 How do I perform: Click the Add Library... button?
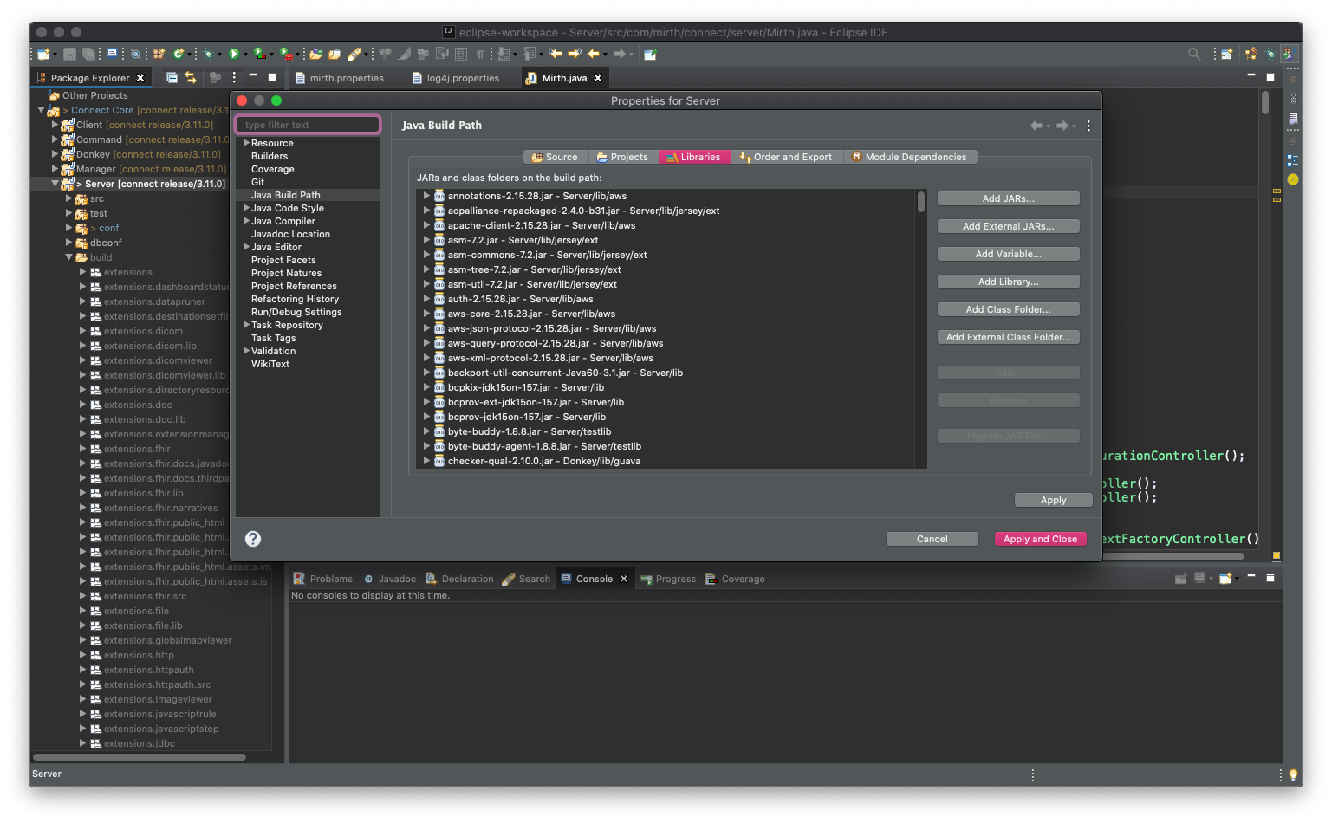click(x=1009, y=282)
